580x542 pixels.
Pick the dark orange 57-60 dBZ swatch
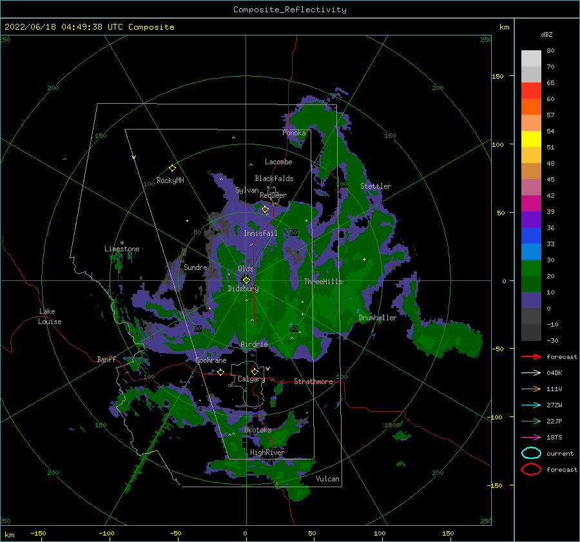pos(531,107)
